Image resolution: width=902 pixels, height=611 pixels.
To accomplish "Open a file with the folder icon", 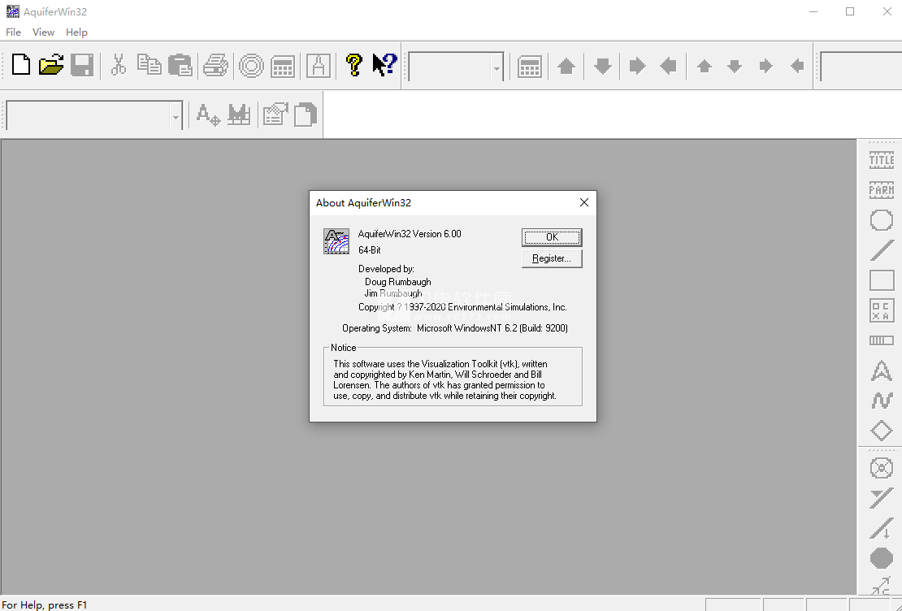I will 51,65.
